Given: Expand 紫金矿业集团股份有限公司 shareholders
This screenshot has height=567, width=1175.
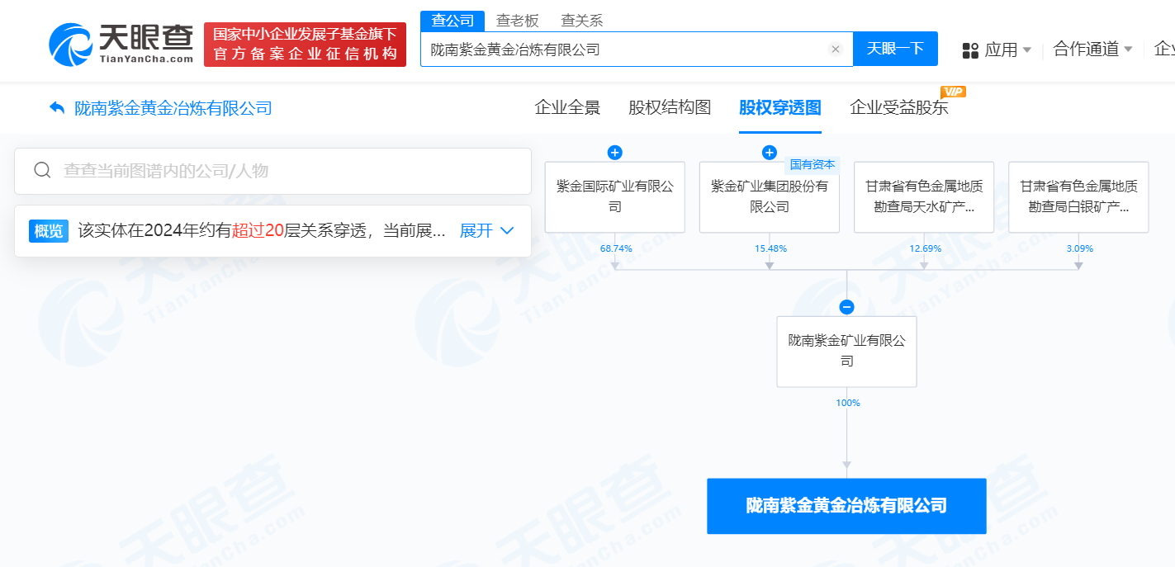Looking at the screenshot, I should pyautogui.click(x=769, y=152).
